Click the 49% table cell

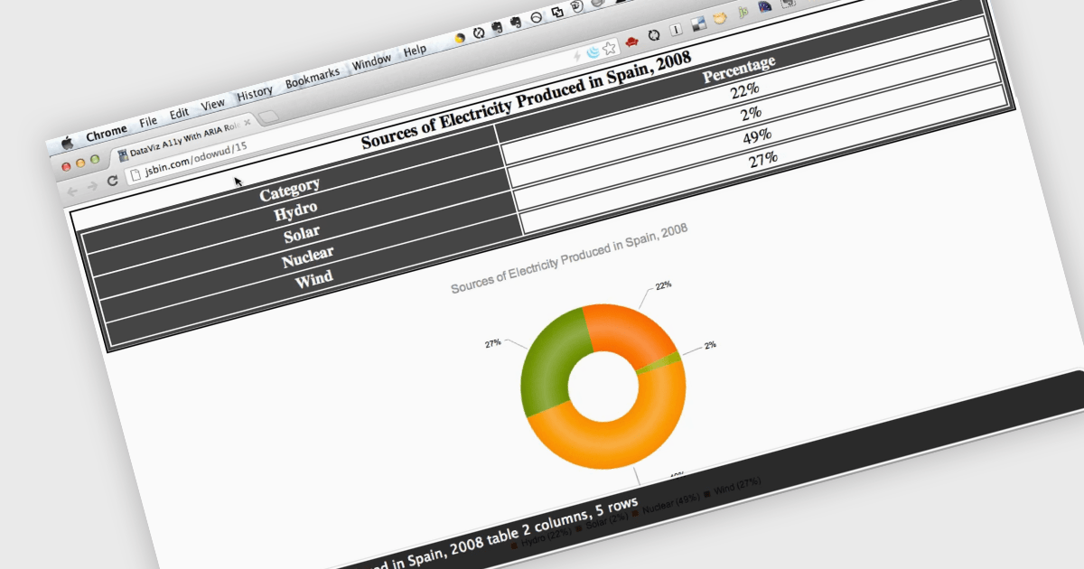click(x=756, y=135)
